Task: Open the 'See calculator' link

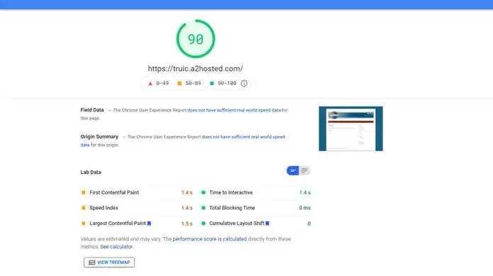Action: (116, 247)
